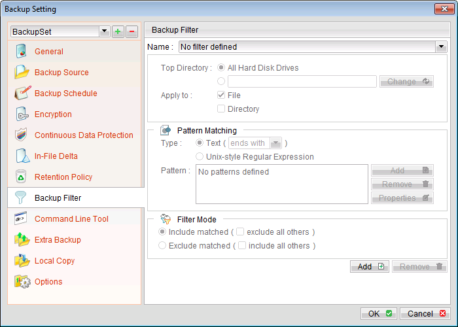Select Unix-style Regular Expression radio button
The height and width of the screenshot is (327, 458).
tap(200, 156)
